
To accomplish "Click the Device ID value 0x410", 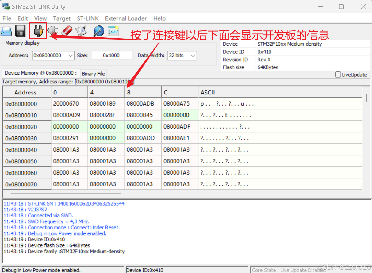I will (x=264, y=52).
